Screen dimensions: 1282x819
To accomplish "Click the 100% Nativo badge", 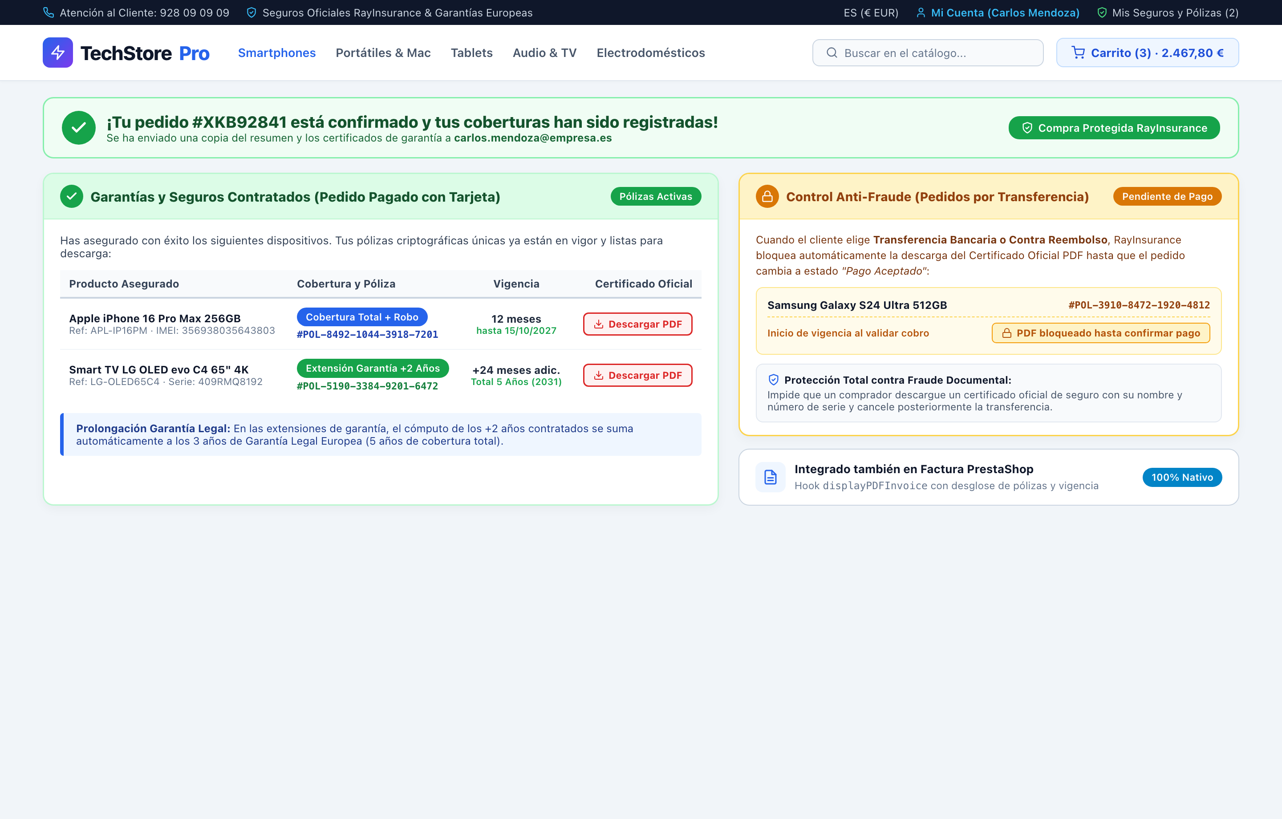I will point(1182,477).
